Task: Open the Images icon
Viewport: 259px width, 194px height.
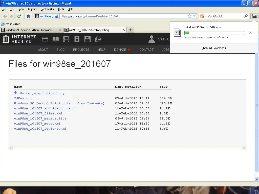Action: tap(98, 39)
